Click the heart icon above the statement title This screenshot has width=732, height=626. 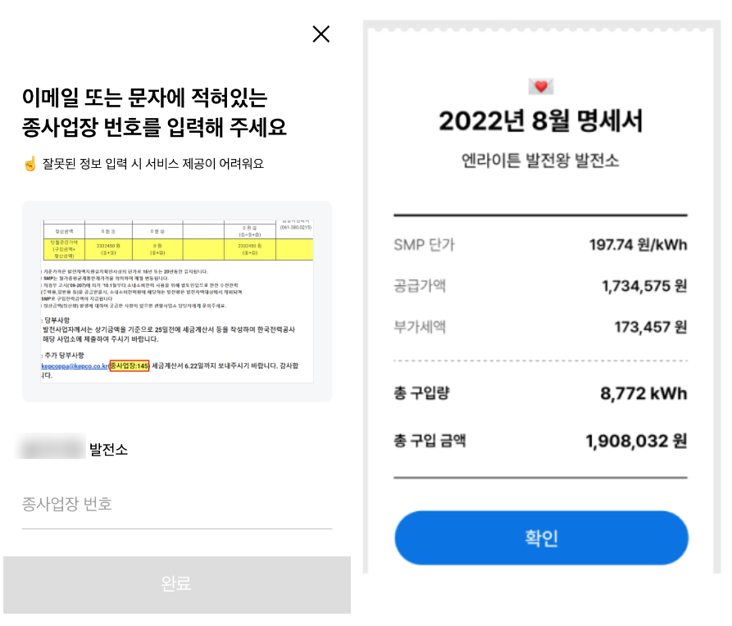541,86
